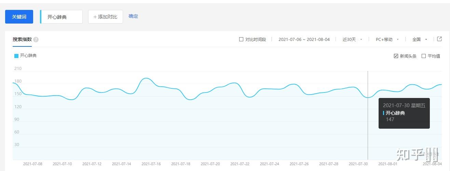Viewport: 450px width, 171px height.
Task: Click the blue legend square for 开心辞典
Action: 16,56
